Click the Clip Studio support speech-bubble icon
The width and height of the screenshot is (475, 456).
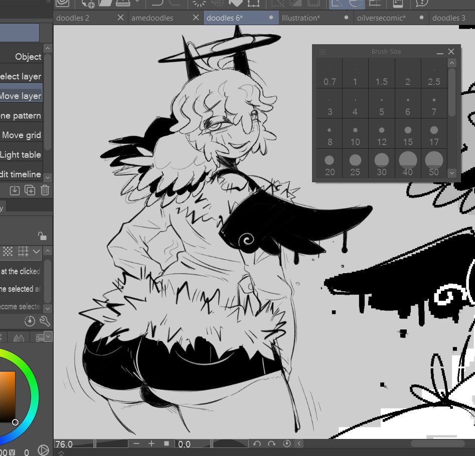click(x=422, y=3)
